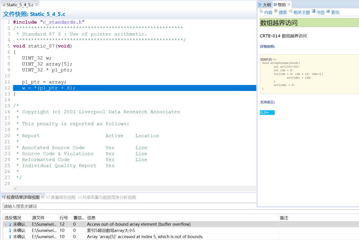Click the C, C++ supported language tag
The height and width of the screenshot is (240, 359).
click(x=267, y=112)
